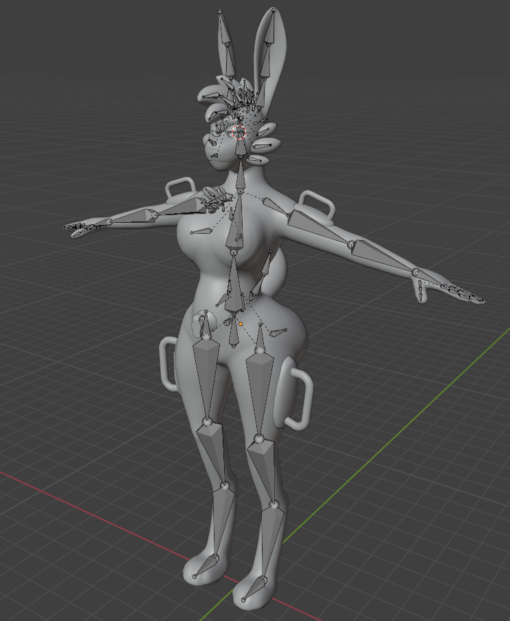
Task: Select foot bone of screen-left foot
Action: point(206,567)
